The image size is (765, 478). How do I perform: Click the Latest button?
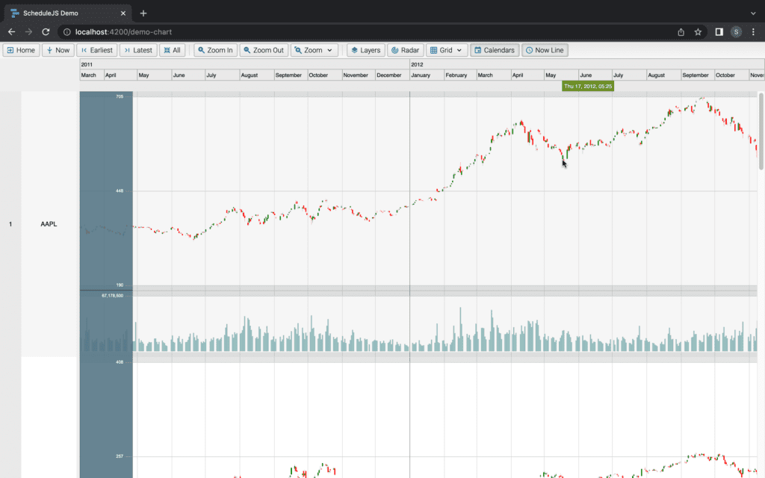tap(137, 49)
